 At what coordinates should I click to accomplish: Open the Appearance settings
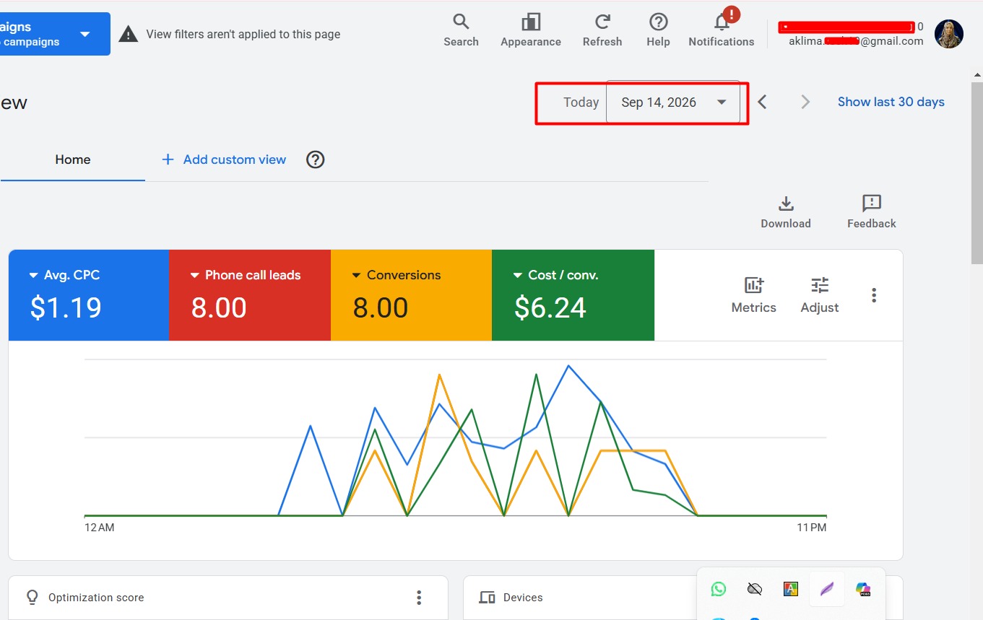click(x=531, y=31)
